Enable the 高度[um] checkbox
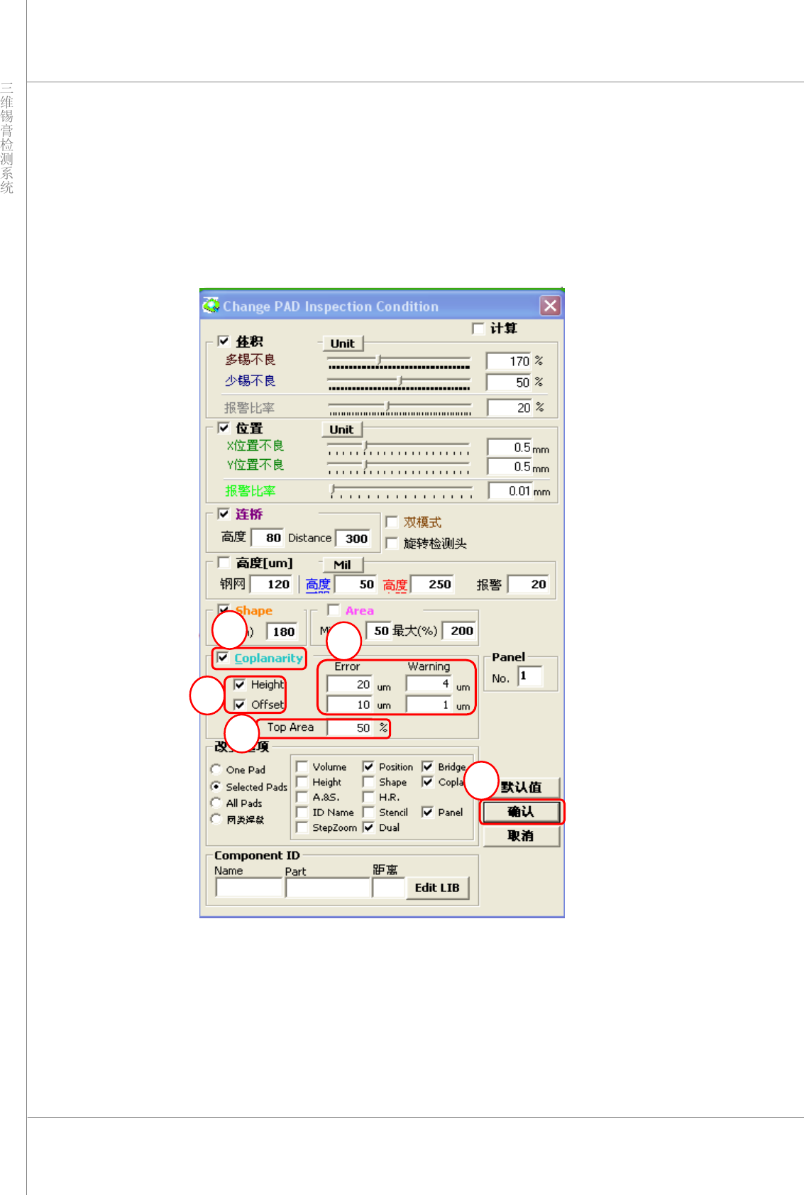 coord(224,563)
